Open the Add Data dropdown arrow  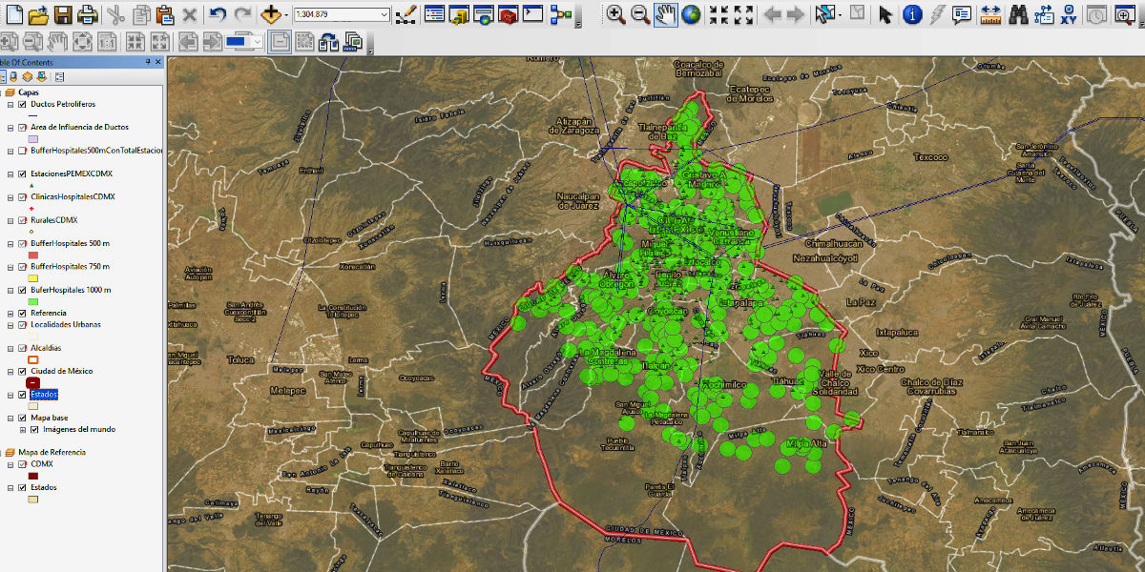286,14
